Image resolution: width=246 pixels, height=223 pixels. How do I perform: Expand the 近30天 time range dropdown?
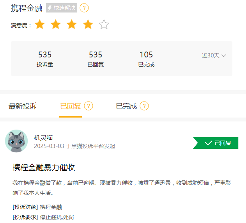(x=214, y=55)
